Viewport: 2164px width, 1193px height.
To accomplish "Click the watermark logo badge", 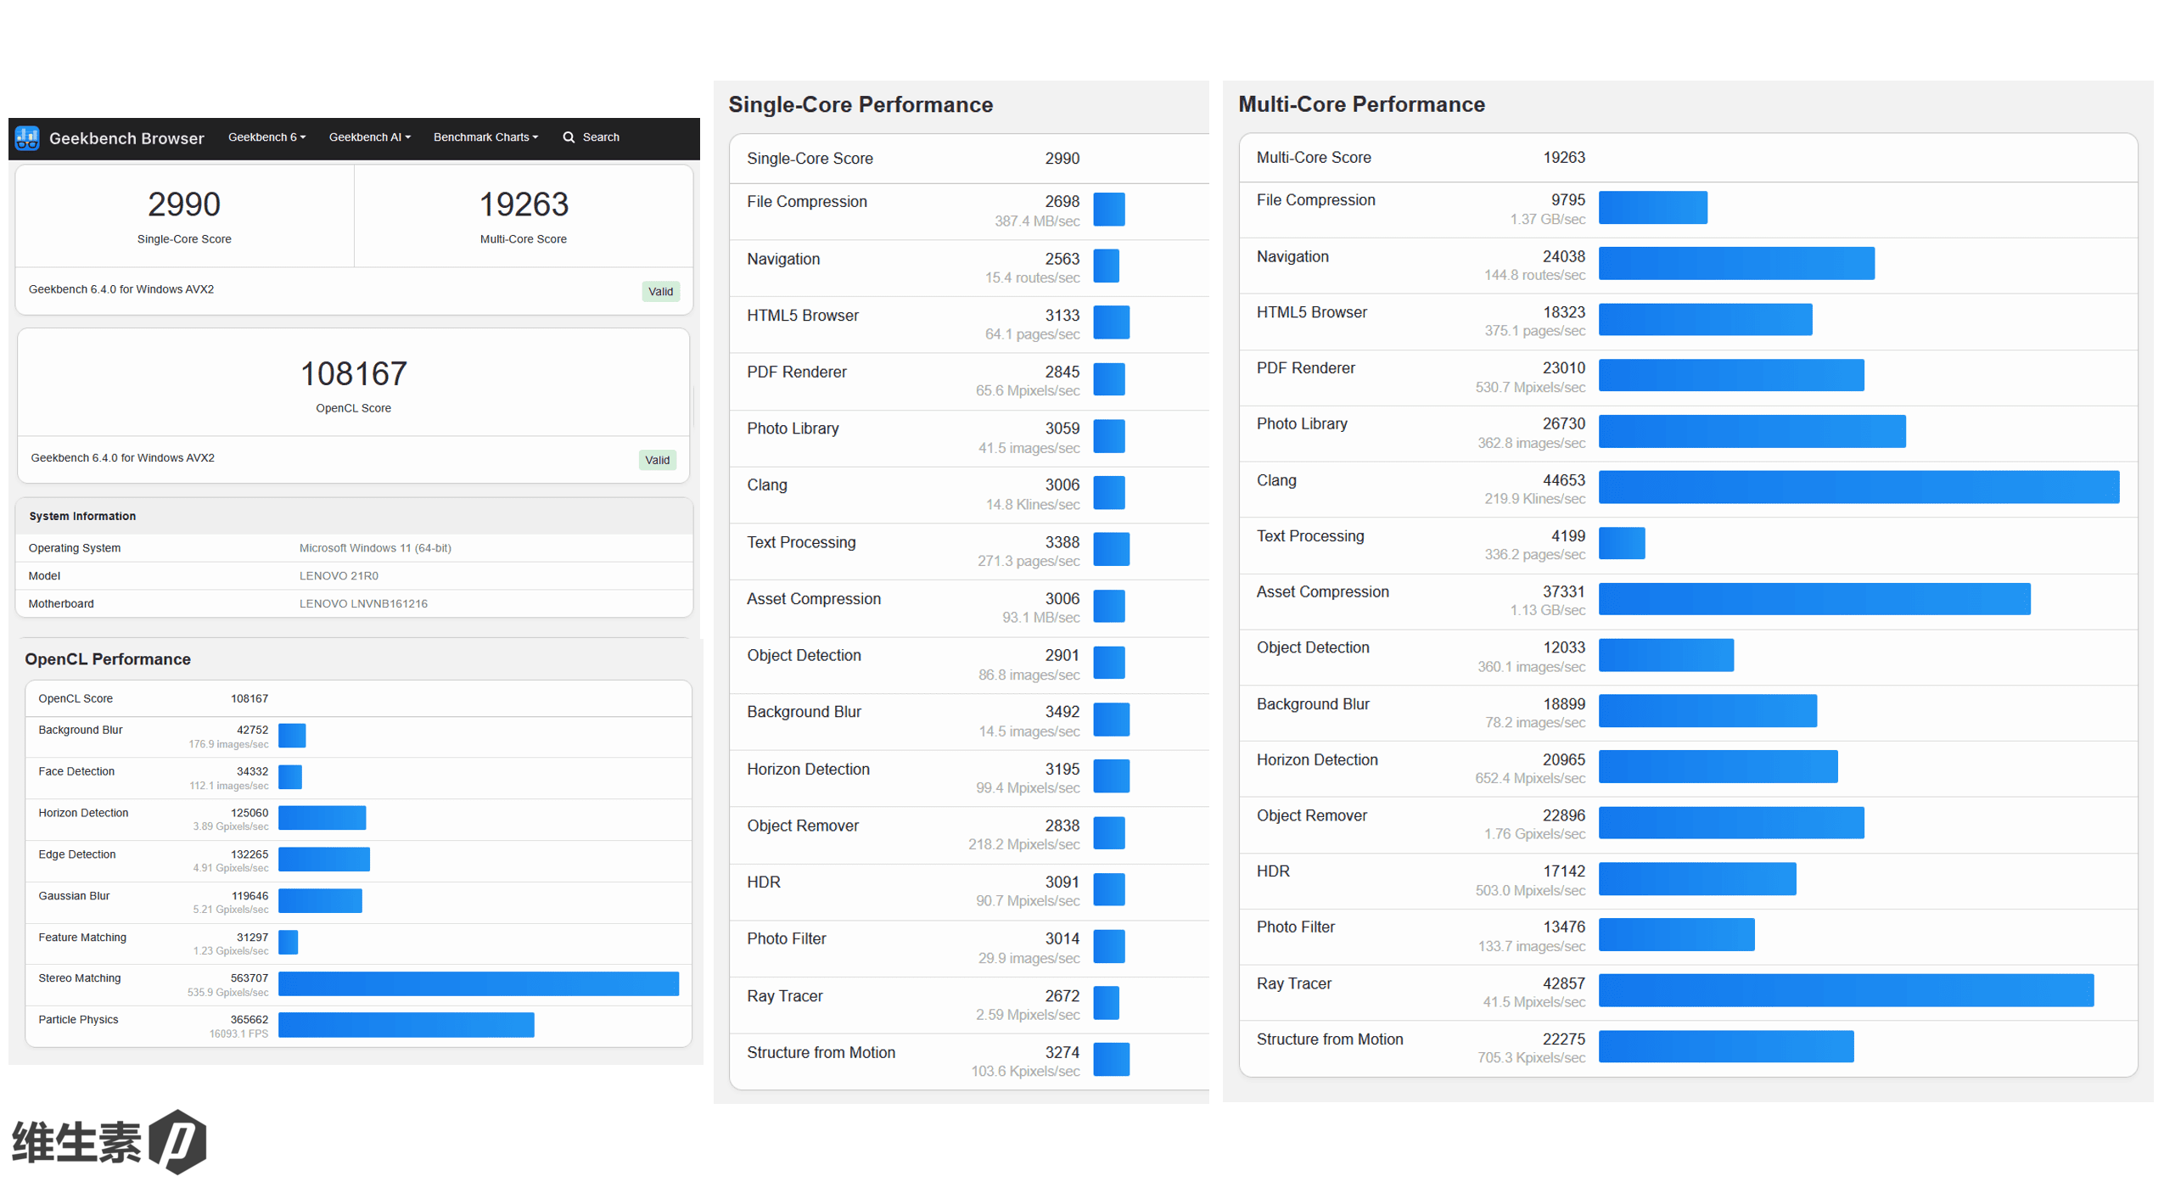I will tap(177, 1141).
